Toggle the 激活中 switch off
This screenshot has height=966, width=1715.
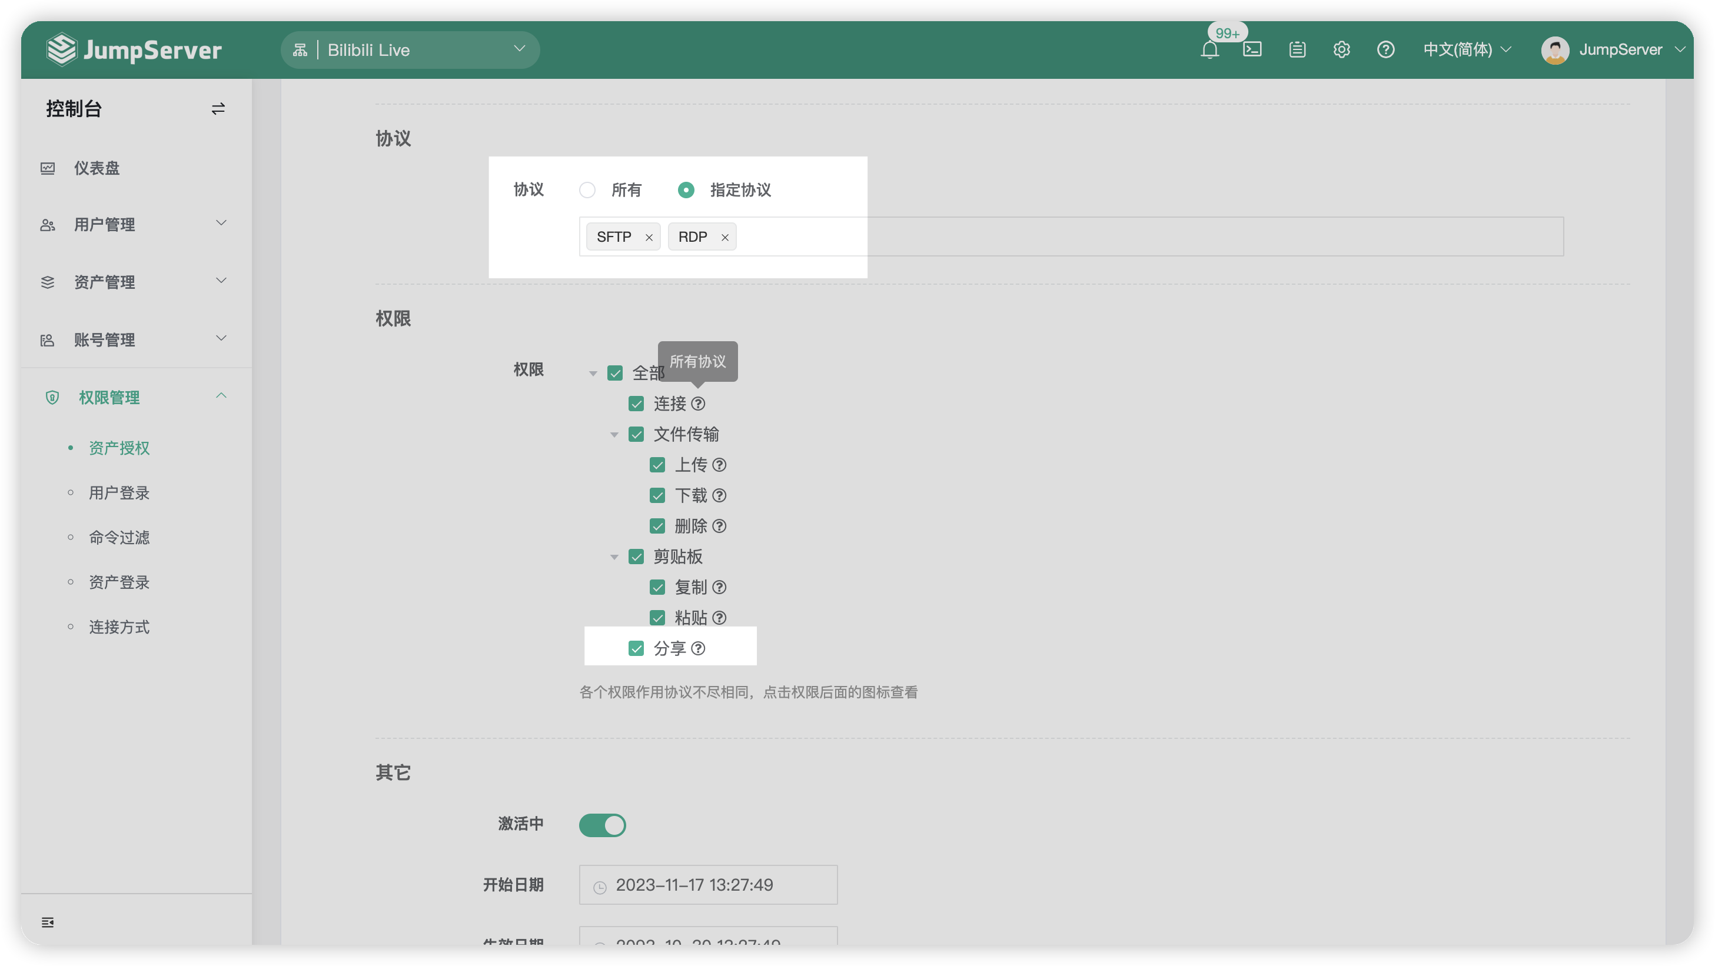[x=602, y=825]
